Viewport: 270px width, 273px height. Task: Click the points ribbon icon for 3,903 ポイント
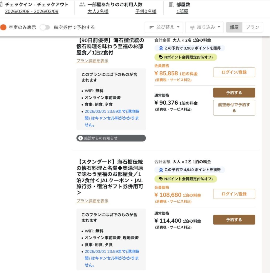(x=161, y=48)
